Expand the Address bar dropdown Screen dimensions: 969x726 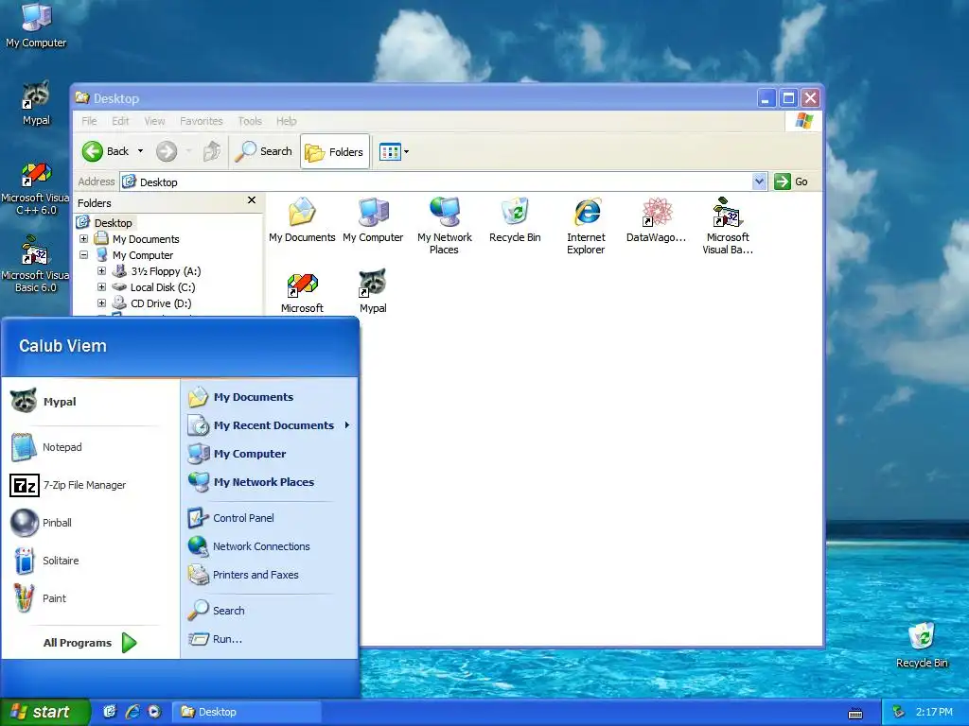click(x=759, y=181)
